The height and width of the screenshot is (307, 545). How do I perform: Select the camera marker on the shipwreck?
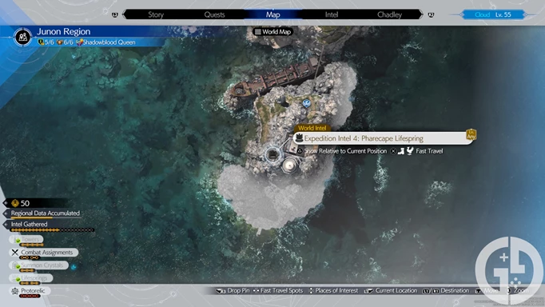239,91
